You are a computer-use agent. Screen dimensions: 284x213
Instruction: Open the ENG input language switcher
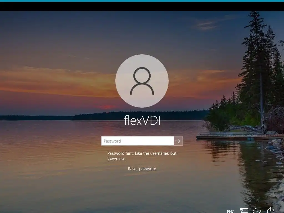click(x=230, y=211)
